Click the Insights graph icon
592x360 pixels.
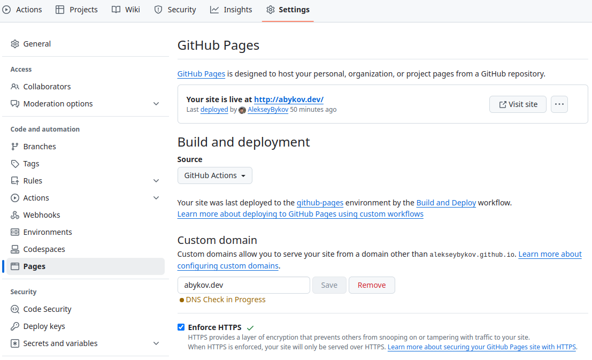[214, 10]
